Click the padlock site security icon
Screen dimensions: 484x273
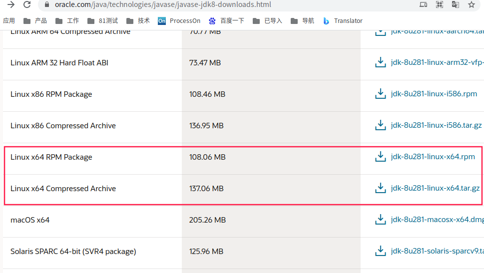[x=47, y=4]
